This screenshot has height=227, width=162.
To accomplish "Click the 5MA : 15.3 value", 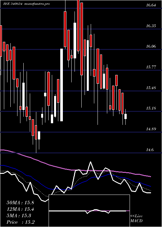I will coord(19,216).
